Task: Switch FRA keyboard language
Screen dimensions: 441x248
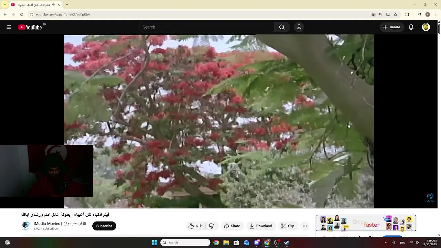Action: (x=402, y=243)
